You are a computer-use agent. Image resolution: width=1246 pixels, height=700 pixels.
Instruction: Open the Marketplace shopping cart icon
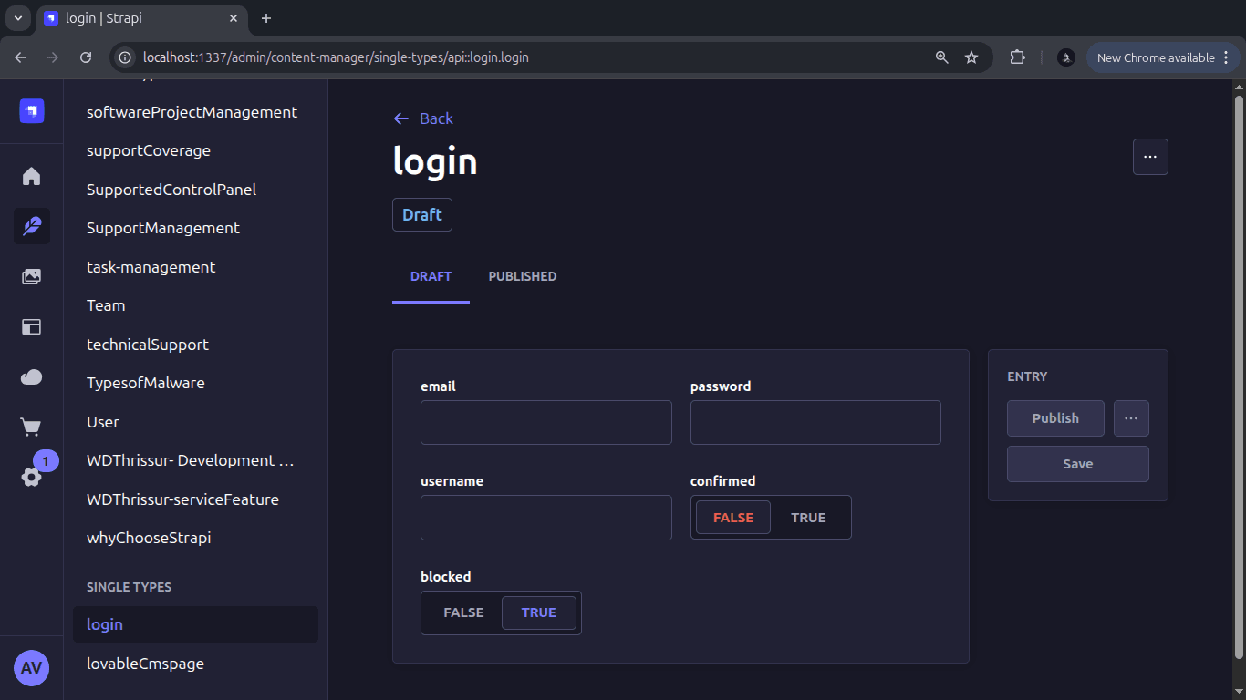point(31,427)
